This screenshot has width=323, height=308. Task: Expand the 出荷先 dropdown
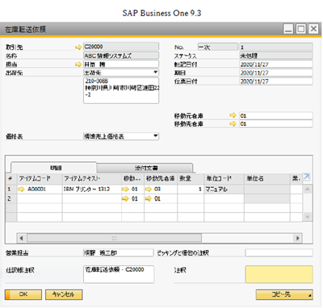pos(156,73)
